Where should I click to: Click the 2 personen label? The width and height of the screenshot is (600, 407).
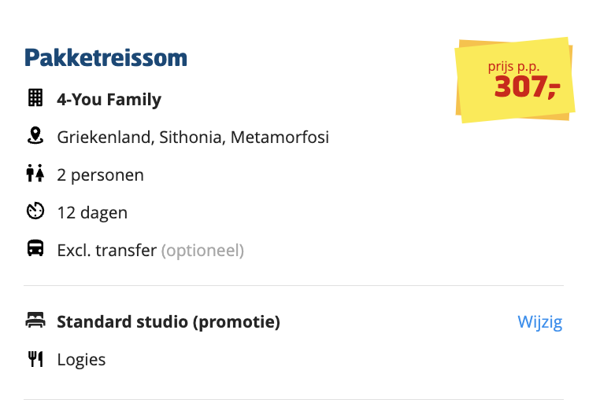[100, 175]
